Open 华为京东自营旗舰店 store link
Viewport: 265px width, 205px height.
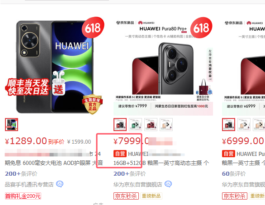click(138, 184)
